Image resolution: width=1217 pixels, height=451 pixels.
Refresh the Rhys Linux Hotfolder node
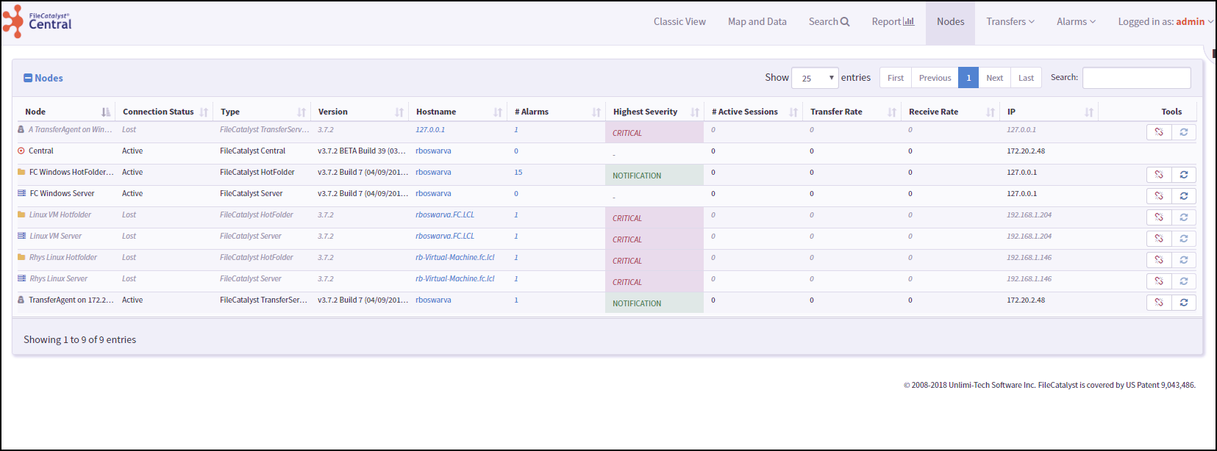tap(1184, 260)
